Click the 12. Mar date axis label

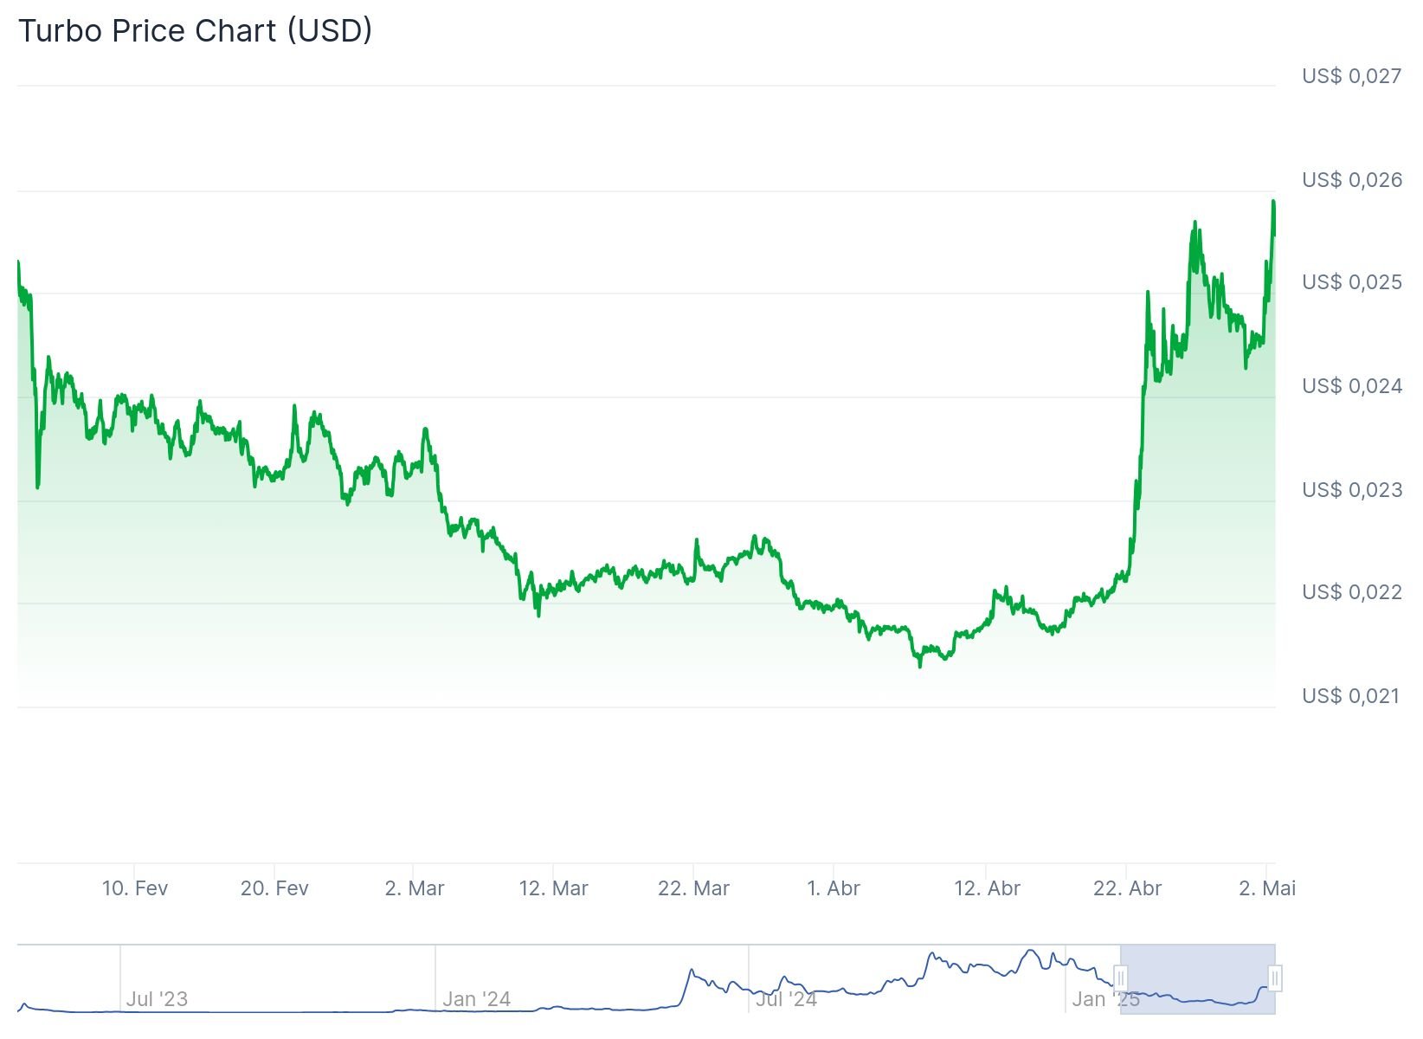tap(554, 888)
